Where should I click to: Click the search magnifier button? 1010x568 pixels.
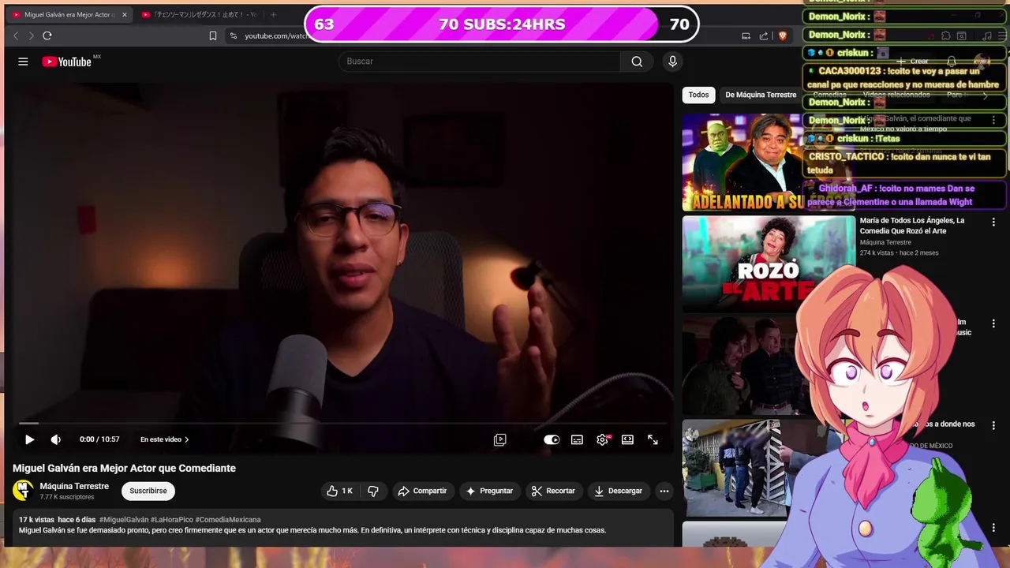[637, 62]
